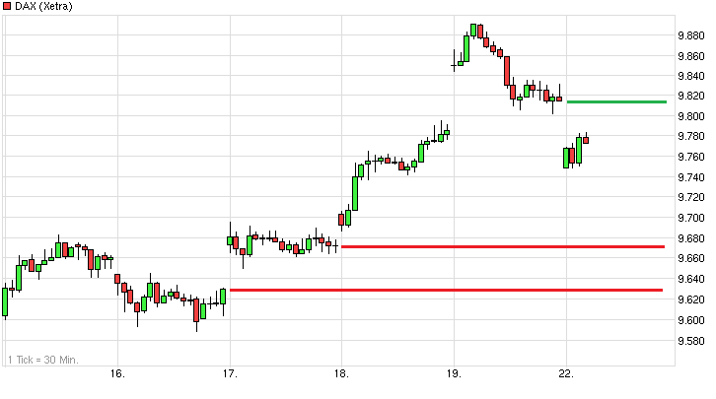Click the 16. date label on the time axis
Viewport: 716px width, 399px height.
coord(117,374)
